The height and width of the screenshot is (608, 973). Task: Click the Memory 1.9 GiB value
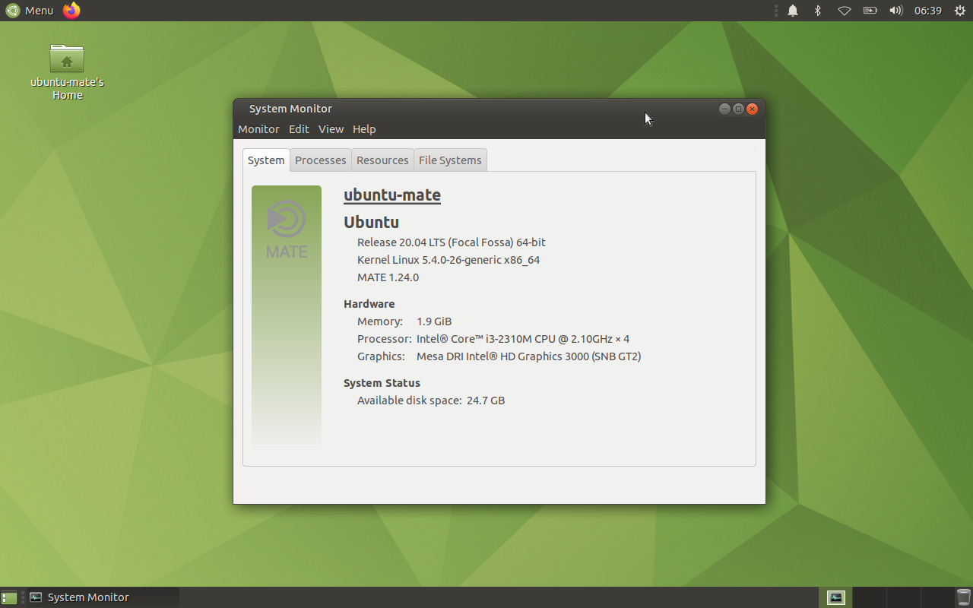pyautogui.click(x=434, y=321)
